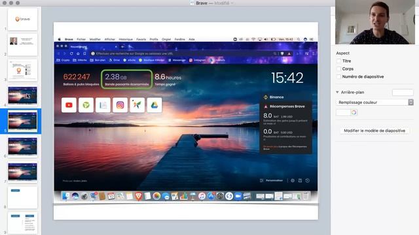
Task: Click the Brave reload page icon
Action: click(71, 54)
